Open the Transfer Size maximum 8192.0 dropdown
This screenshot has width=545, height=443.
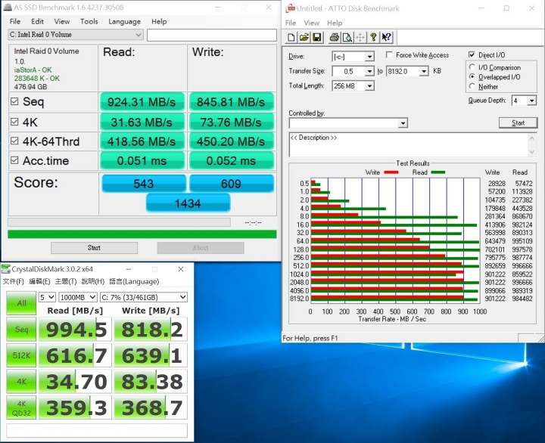tap(424, 72)
